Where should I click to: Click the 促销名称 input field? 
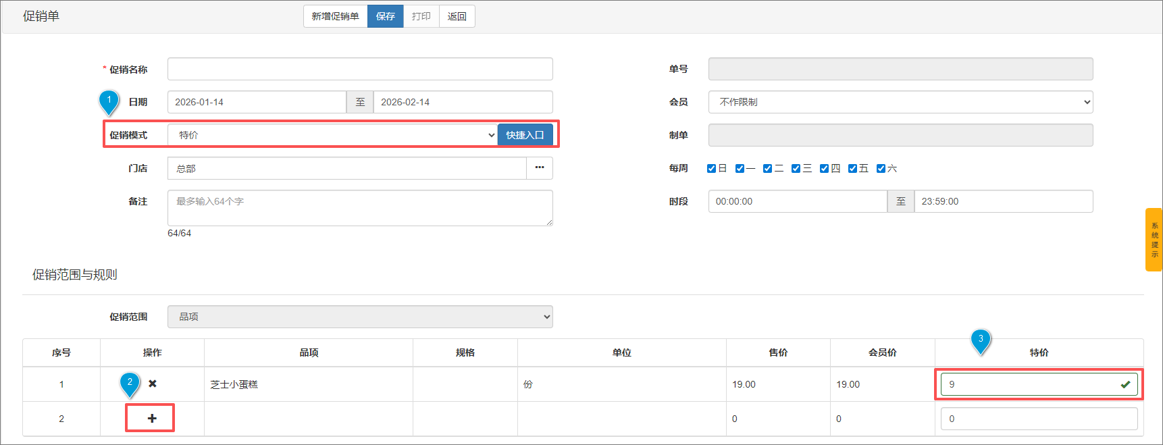click(360, 69)
